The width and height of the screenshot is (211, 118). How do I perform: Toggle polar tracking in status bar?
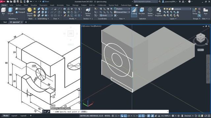pos(129,116)
